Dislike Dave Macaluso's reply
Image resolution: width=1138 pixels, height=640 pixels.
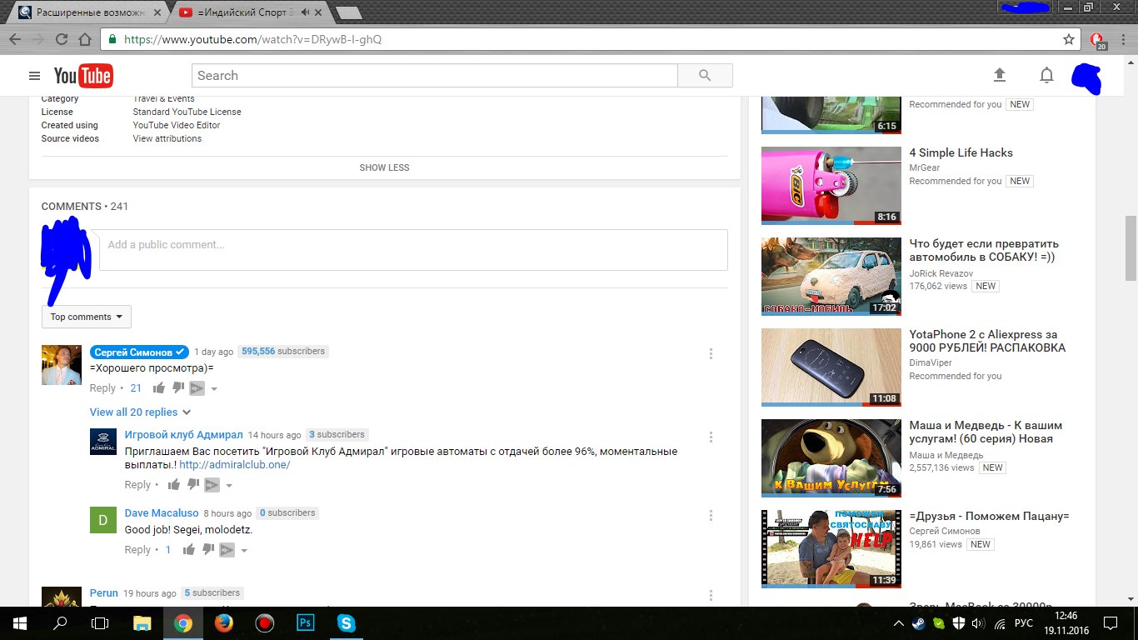click(208, 549)
